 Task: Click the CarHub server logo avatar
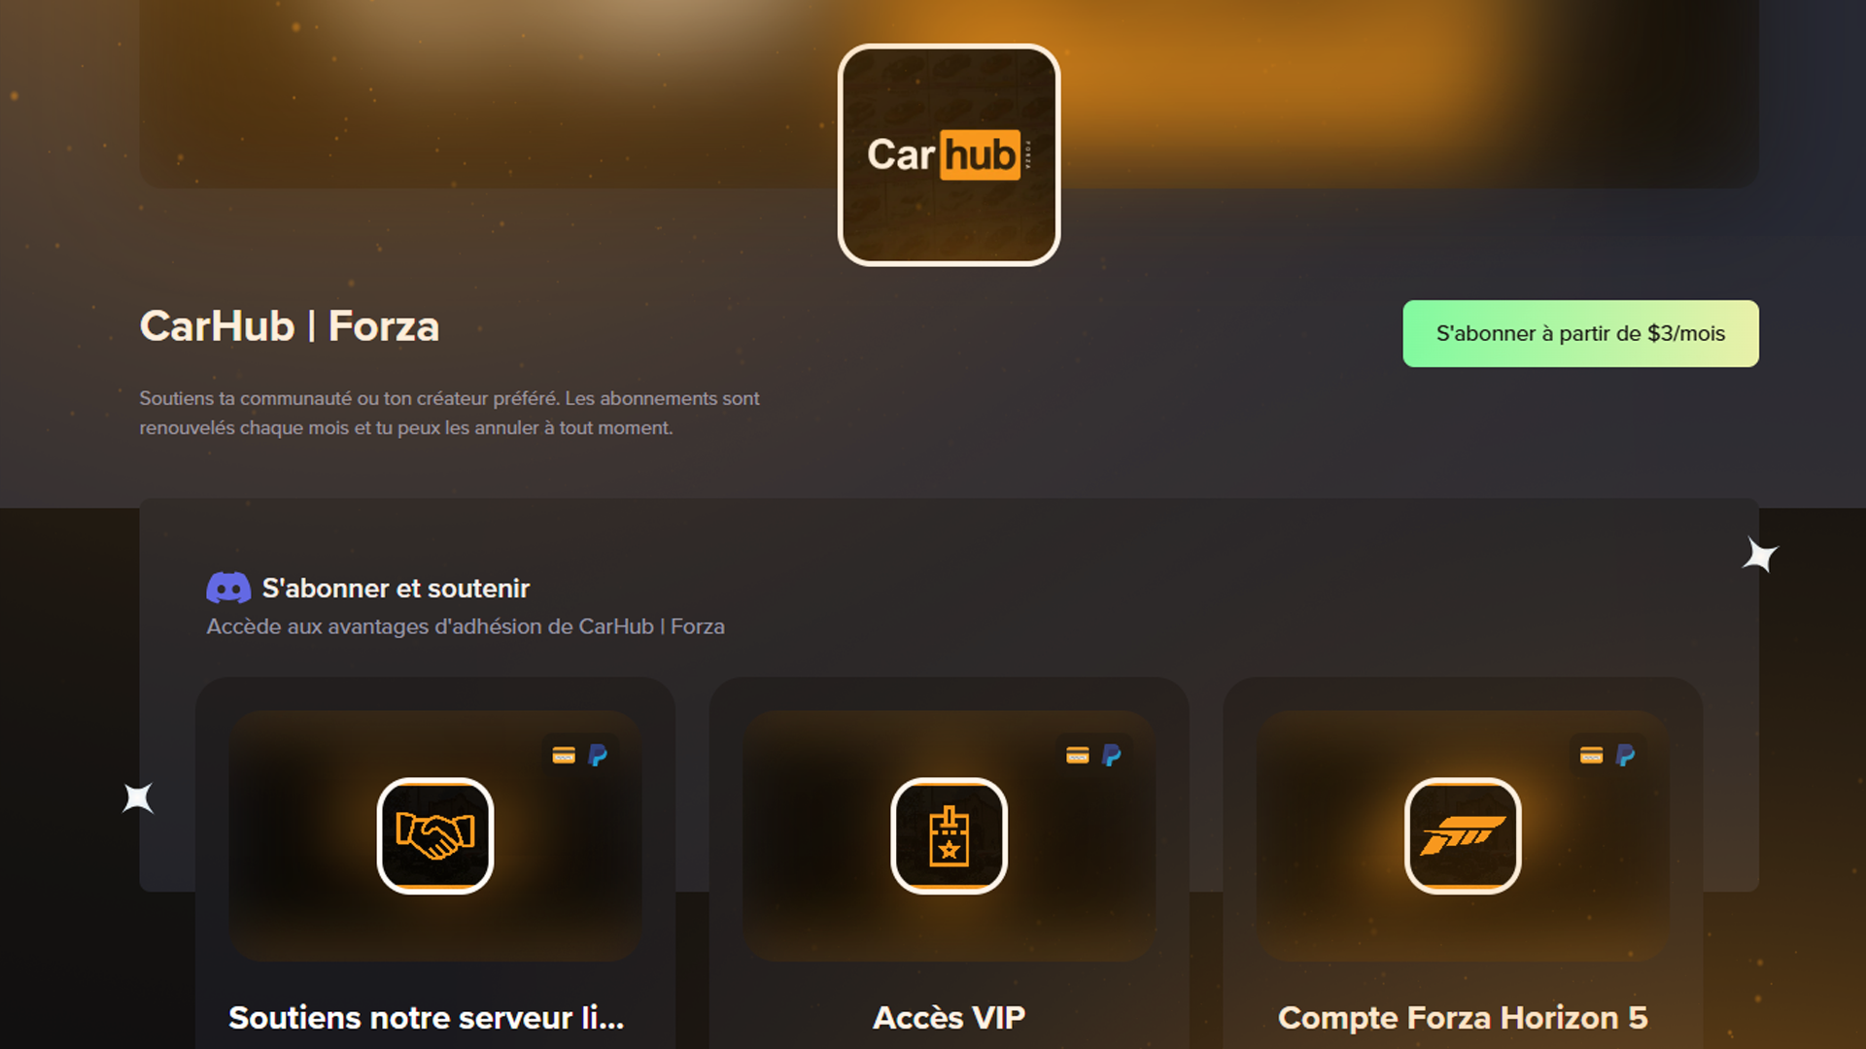(949, 154)
